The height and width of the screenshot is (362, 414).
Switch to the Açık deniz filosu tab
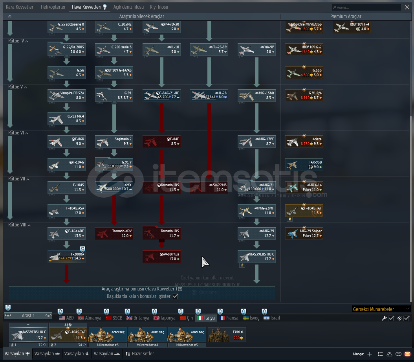pyautogui.click(x=128, y=7)
